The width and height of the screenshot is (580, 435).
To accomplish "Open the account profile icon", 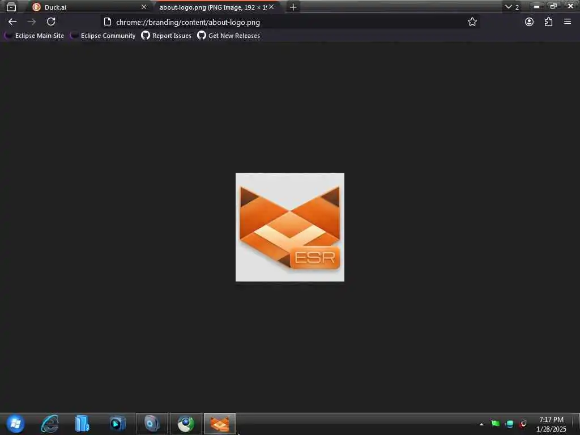I will (529, 22).
